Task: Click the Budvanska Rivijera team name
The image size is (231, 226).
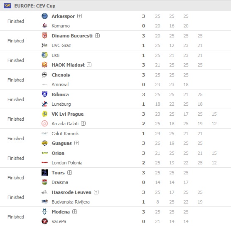Action: coord(71,201)
